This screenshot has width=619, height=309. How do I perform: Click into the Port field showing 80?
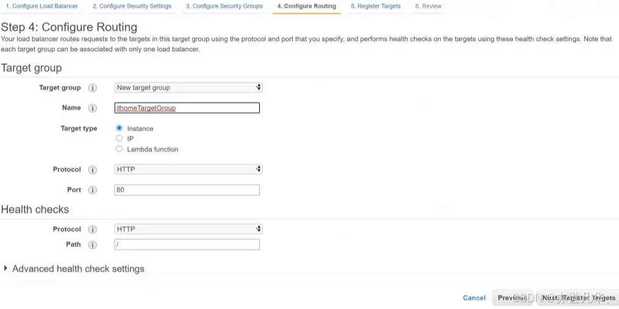click(x=187, y=190)
